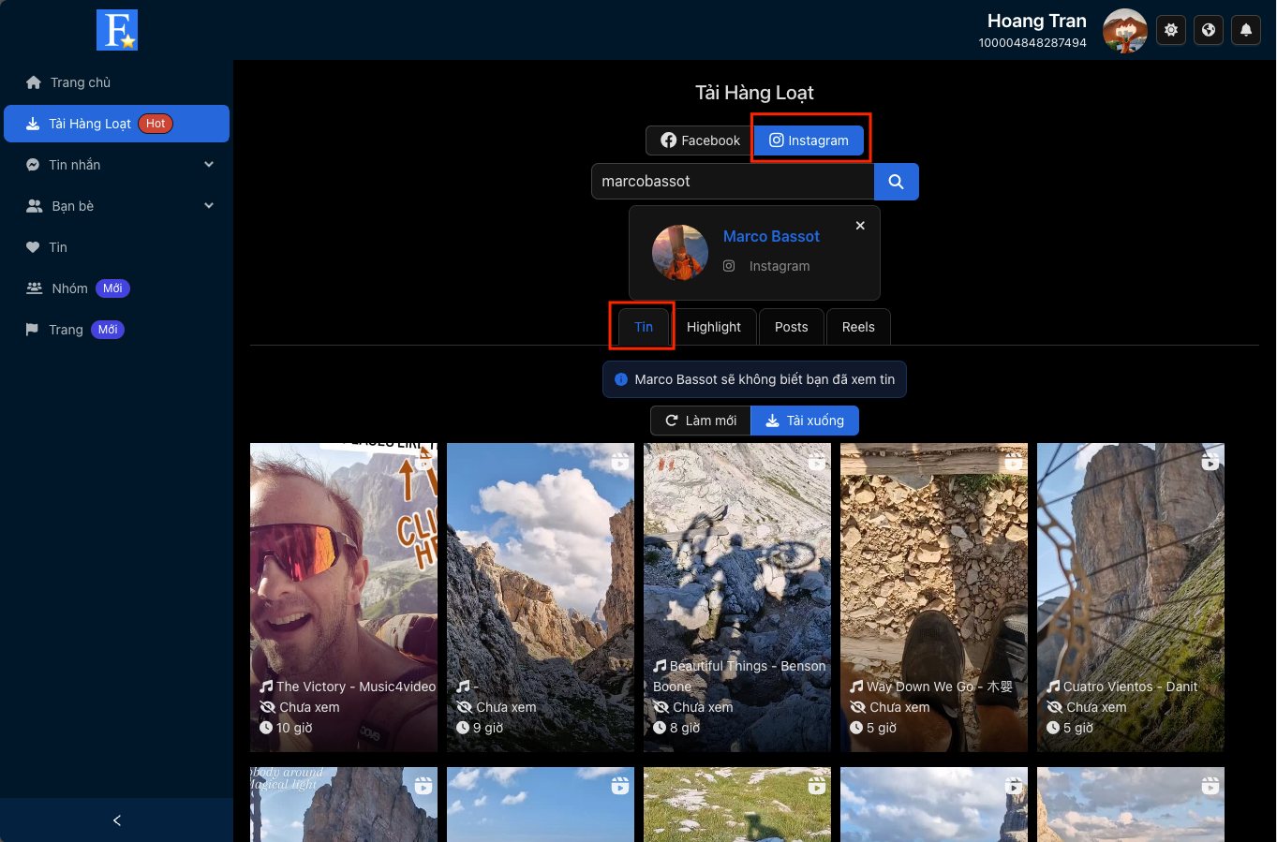Click reel icon on Cuatro Vientos story

click(x=1210, y=461)
